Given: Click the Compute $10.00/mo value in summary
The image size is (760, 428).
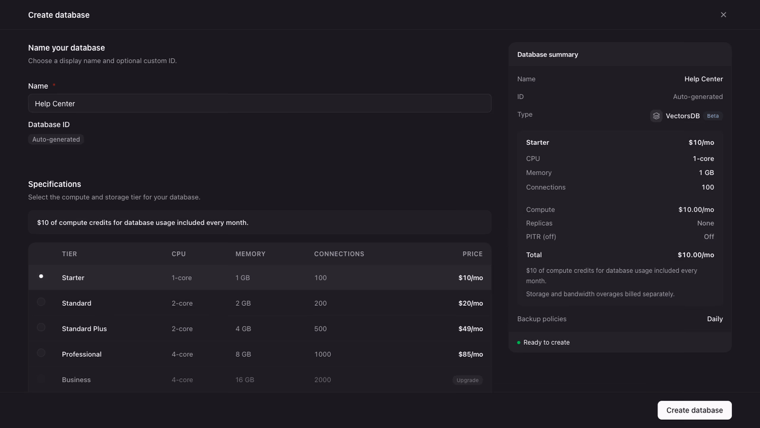Looking at the screenshot, I should (x=696, y=210).
